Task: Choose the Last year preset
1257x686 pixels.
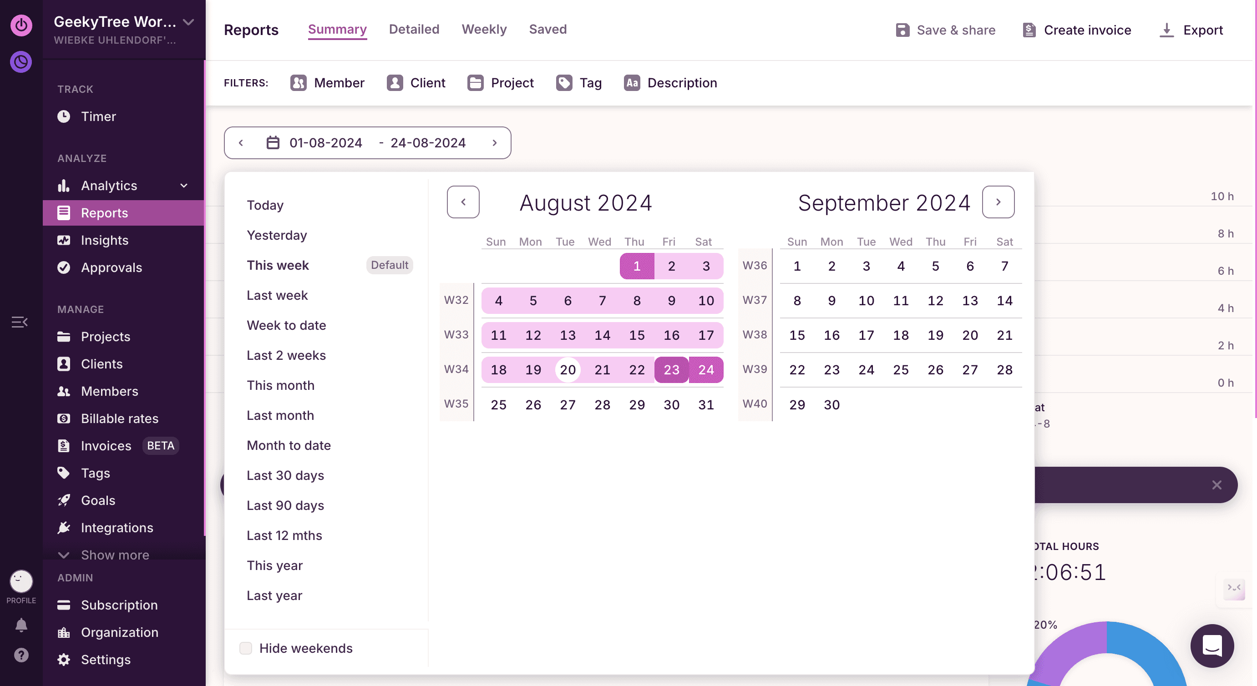Action: pyautogui.click(x=274, y=595)
